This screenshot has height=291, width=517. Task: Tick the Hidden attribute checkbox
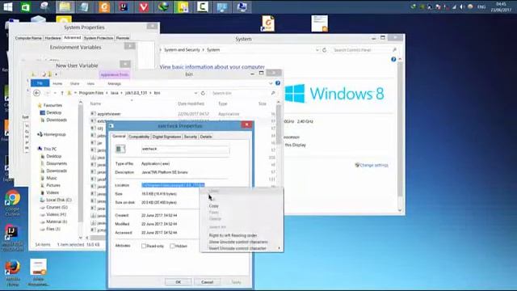point(172,246)
